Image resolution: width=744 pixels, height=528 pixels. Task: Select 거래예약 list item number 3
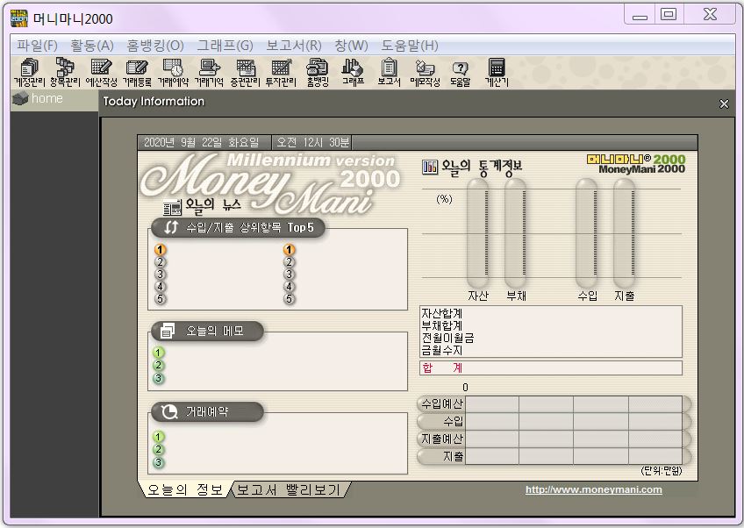point(159,462)
